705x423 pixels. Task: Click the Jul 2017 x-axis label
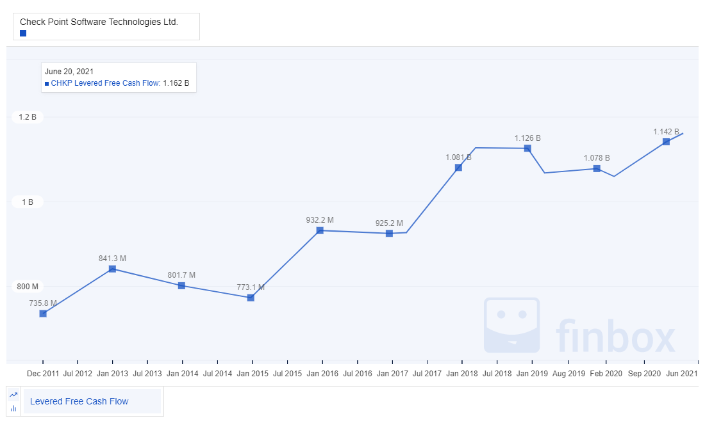[427, 374]
